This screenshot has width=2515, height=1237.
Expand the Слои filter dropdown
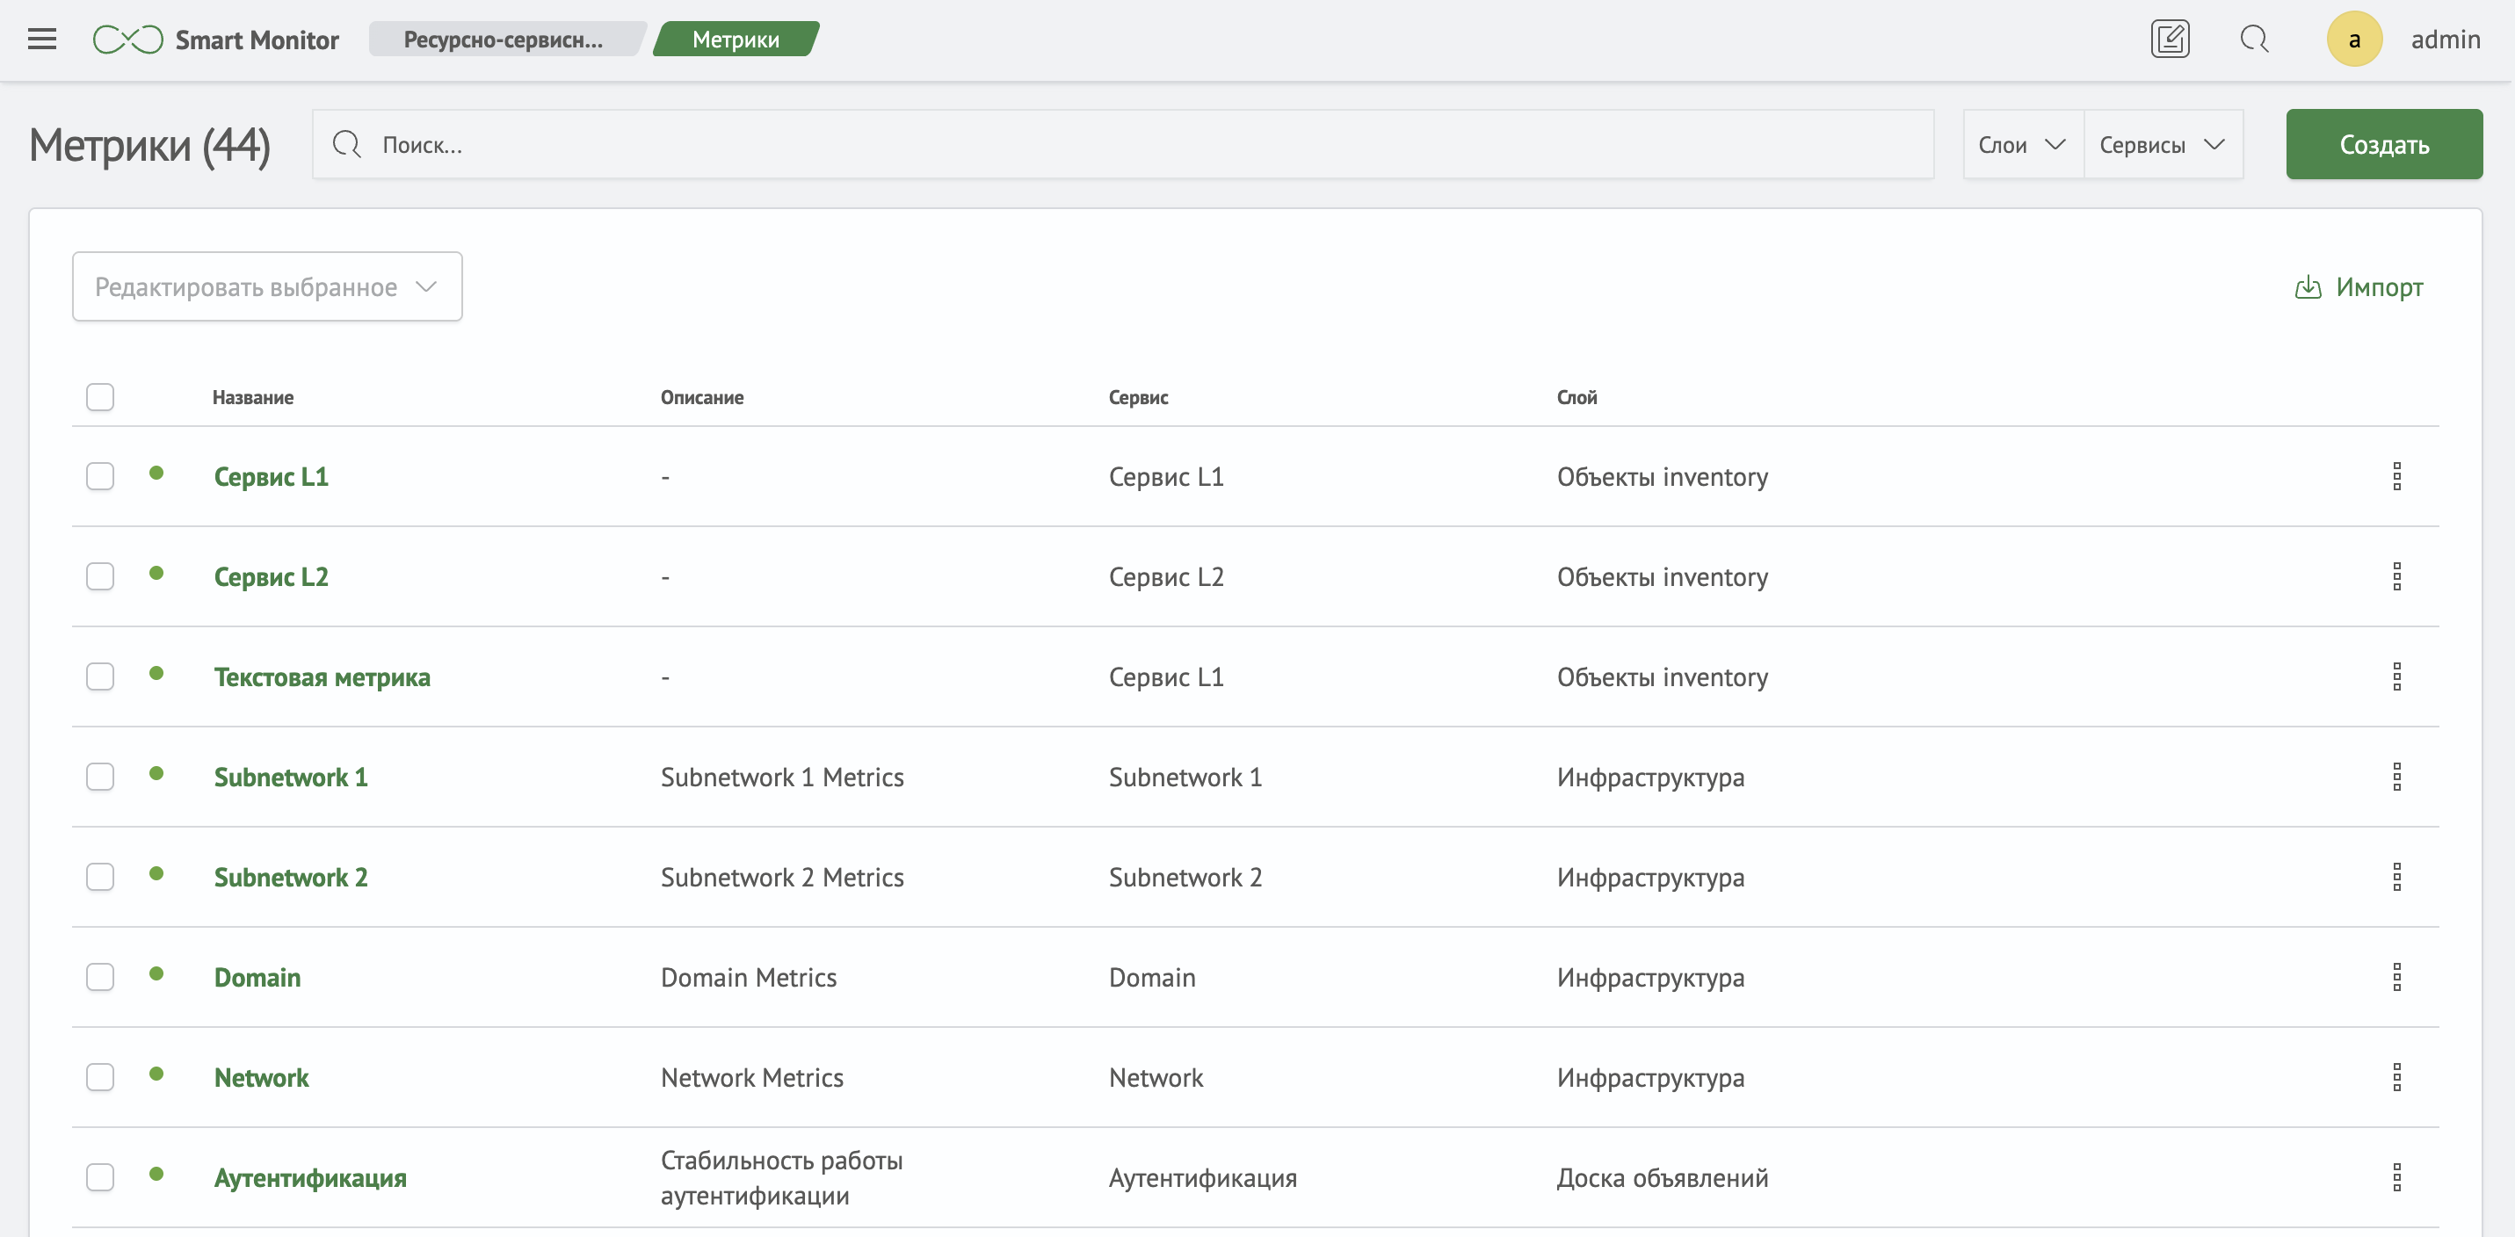[x=2022, y=144]
